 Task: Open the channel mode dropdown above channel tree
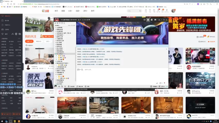pos(57,25)
